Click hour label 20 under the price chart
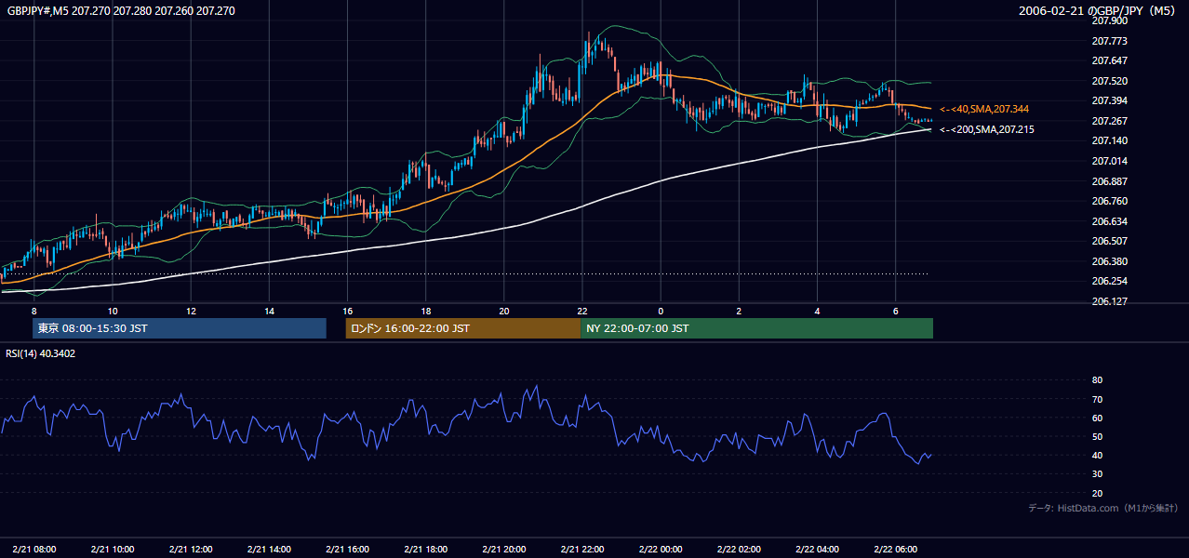1189x558 pixels. (x=503, y=311)
